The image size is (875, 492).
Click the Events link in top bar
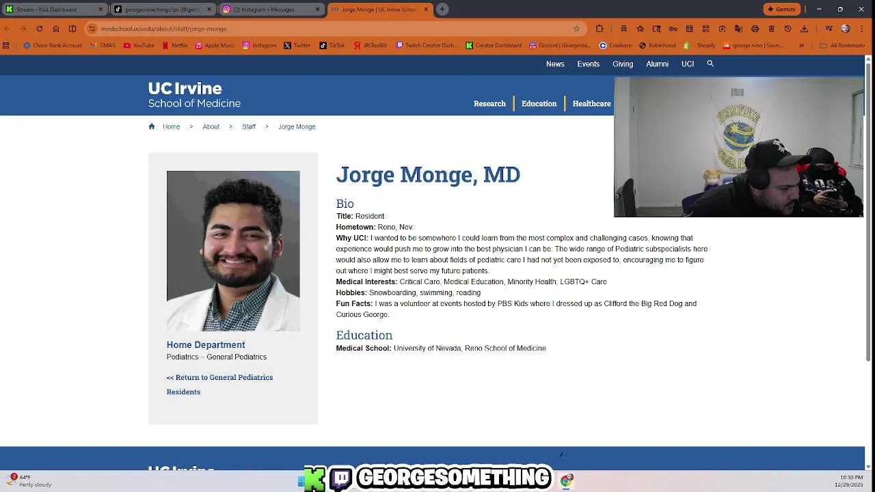(x=588, y=64)
